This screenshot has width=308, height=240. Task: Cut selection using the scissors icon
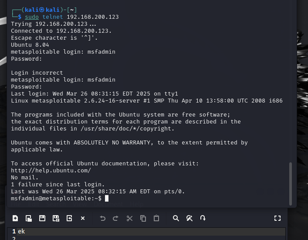(129, 218)
